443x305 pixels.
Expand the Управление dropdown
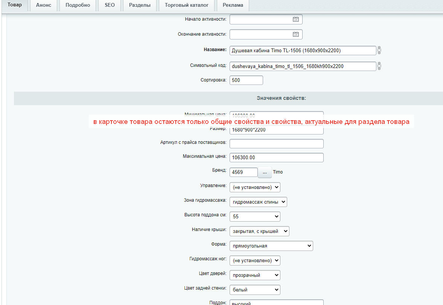click(255, 187)
